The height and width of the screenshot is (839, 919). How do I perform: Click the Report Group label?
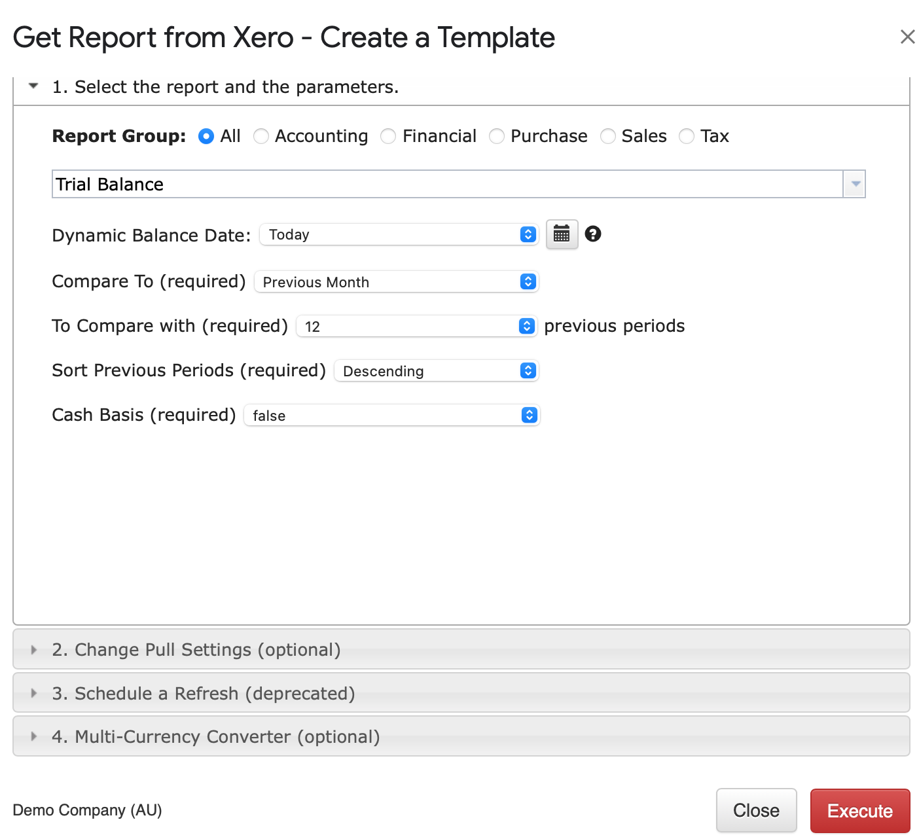tap(119, 136)
